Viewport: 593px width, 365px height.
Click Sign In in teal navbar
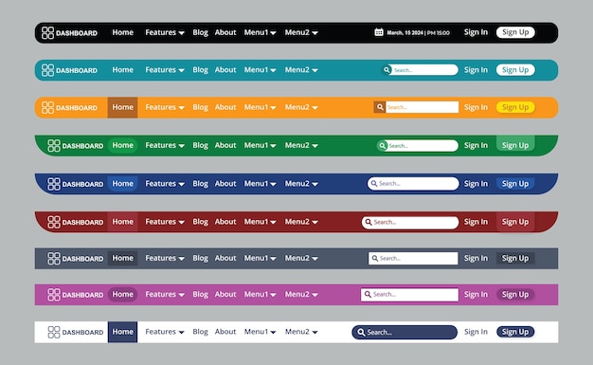[476, 70]
